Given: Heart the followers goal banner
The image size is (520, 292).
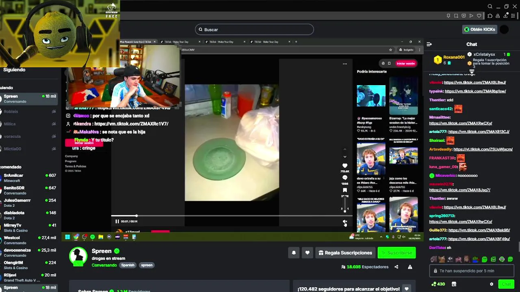Looking at the screenshot, I should [407, 289].
